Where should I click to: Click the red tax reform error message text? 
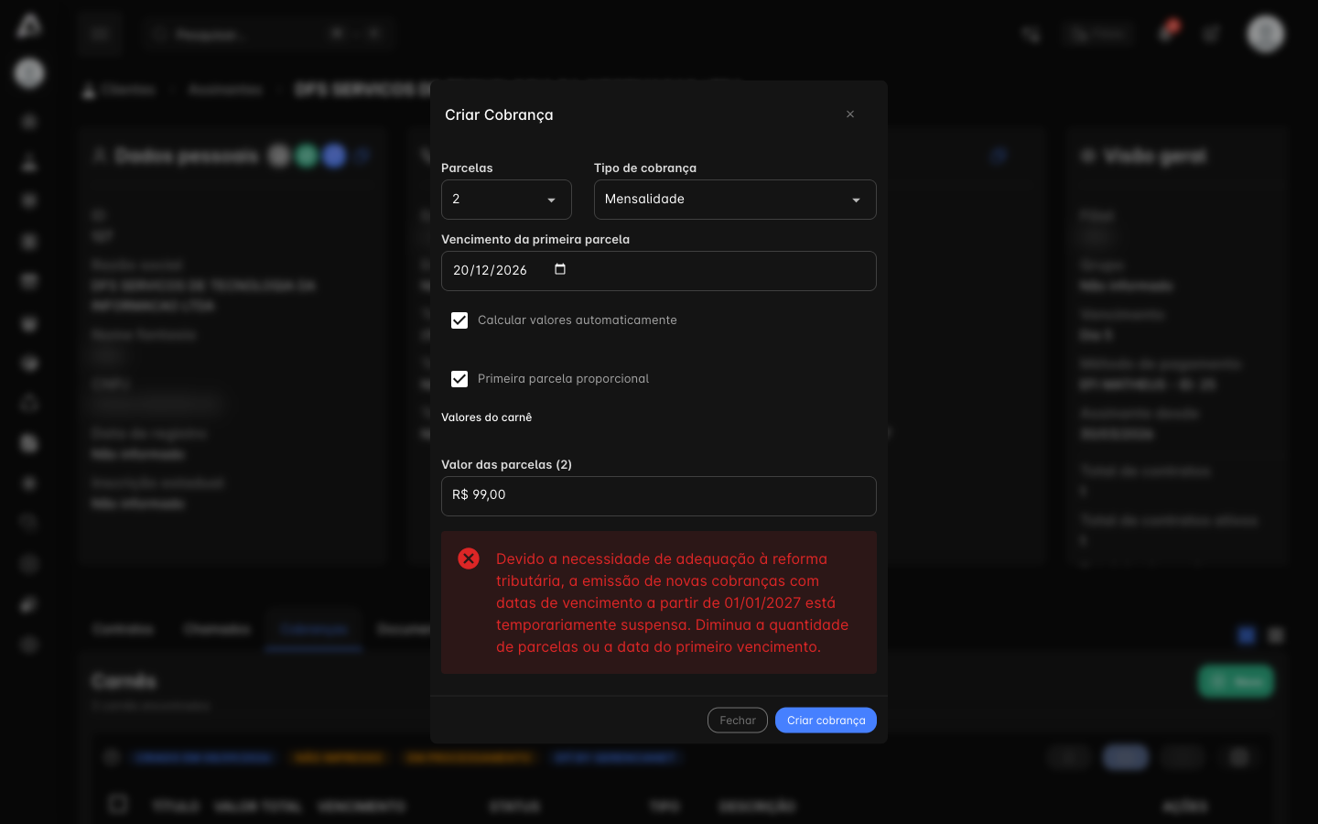(673, 602)
